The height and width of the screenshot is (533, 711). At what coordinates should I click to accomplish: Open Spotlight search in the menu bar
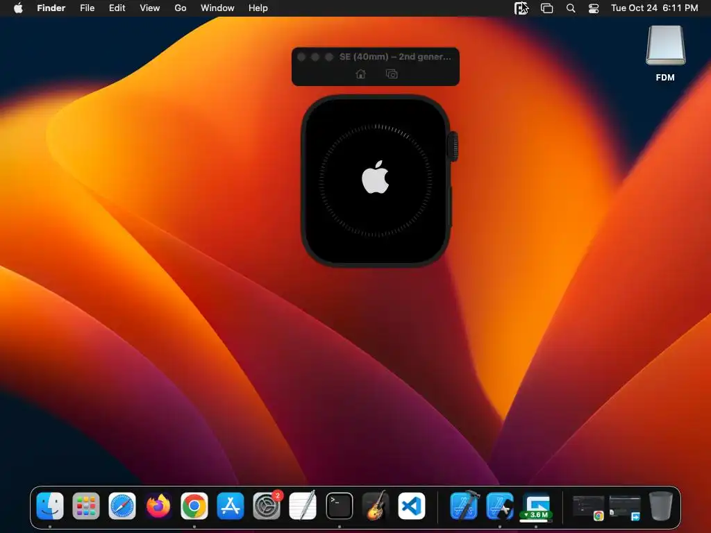point(571,8)
